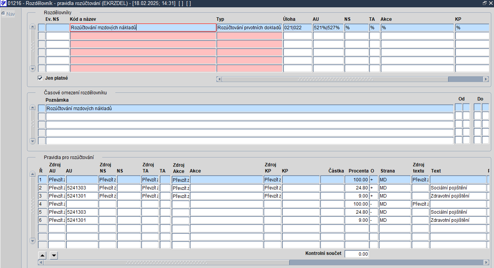Click scroll-down arrow of Pravidla pro rozúčtování list

(x=32, y=241)
